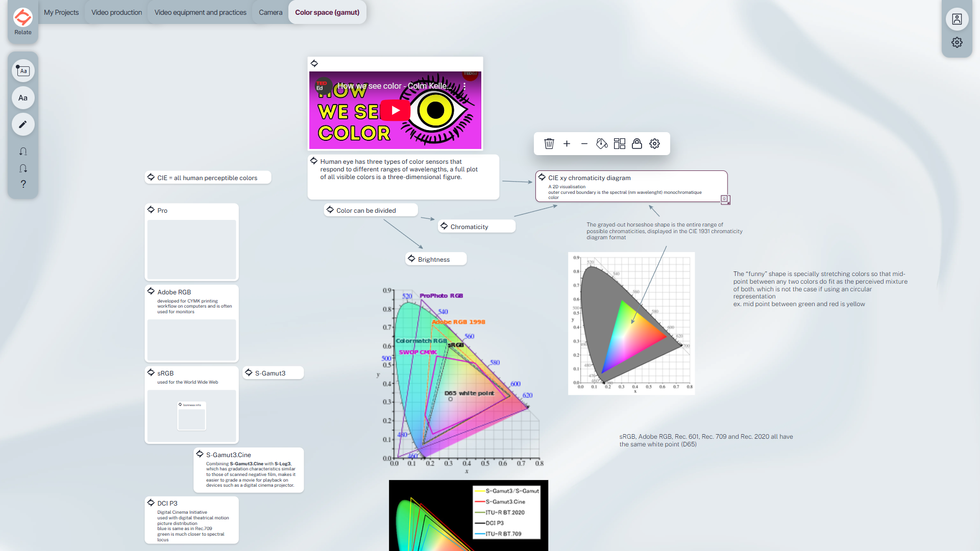This screenshot has height=551, width=980.
Task: Select the pencil draw tool
Action: click(23, 124)
